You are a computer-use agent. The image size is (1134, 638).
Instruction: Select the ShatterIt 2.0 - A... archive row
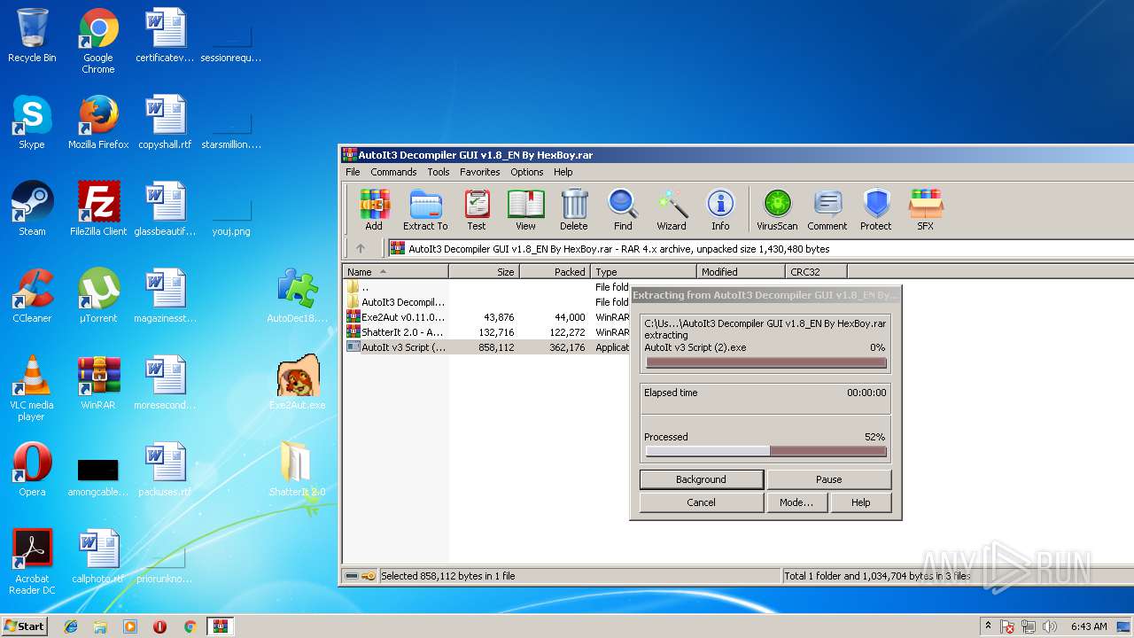485,332
